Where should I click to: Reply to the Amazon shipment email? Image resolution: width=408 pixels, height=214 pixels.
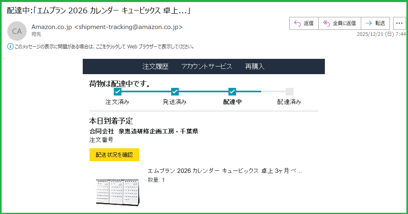click(304, 23)
